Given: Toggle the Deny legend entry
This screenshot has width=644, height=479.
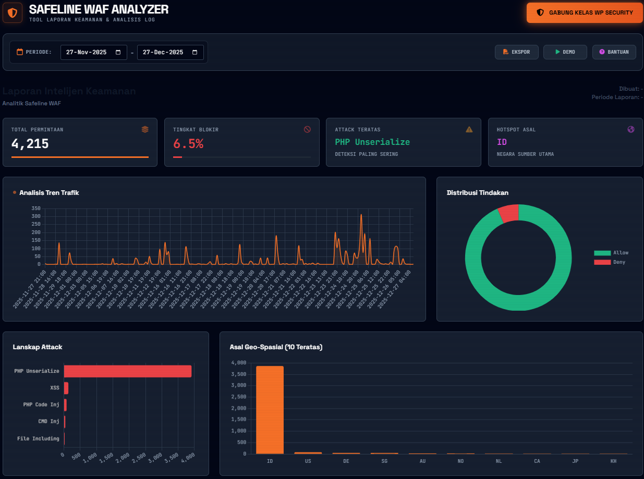Looking at the screenshot, I should pos(610,262).
